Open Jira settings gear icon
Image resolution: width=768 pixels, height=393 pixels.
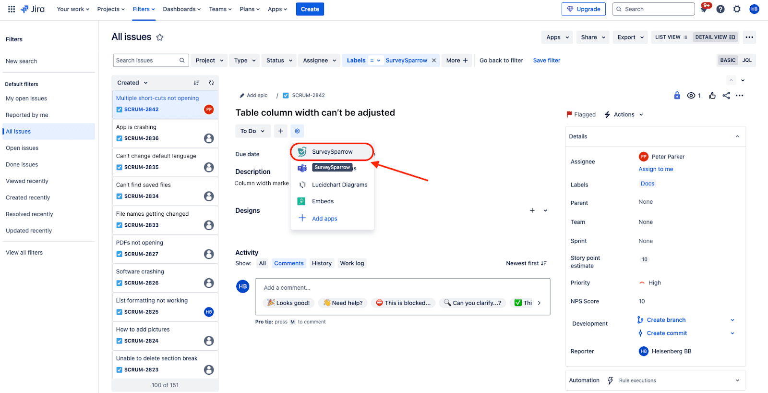[x=737, y=9]
